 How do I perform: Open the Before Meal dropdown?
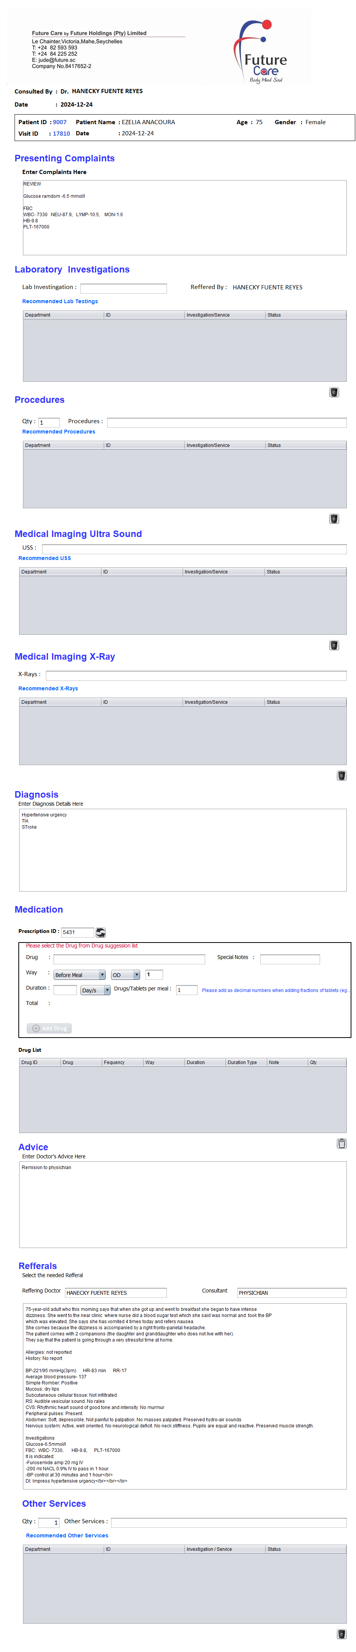tap(79, 975)
